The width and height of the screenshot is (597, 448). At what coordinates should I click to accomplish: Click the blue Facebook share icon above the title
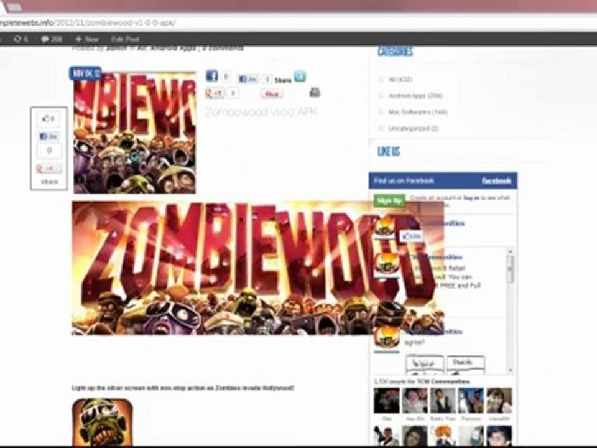[212, 76]
